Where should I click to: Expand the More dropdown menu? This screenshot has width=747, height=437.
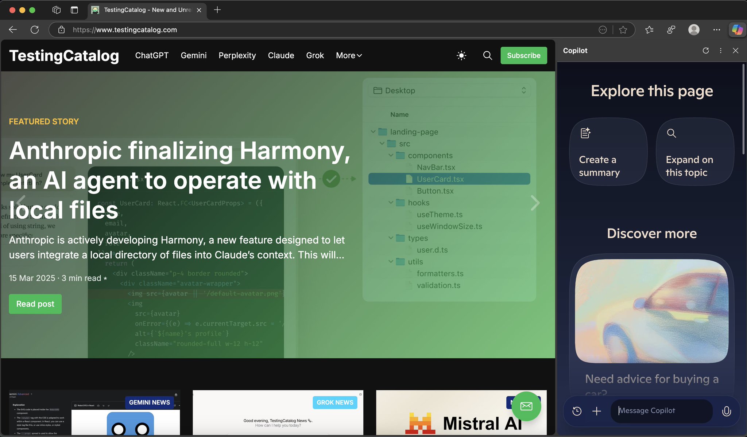349,55
